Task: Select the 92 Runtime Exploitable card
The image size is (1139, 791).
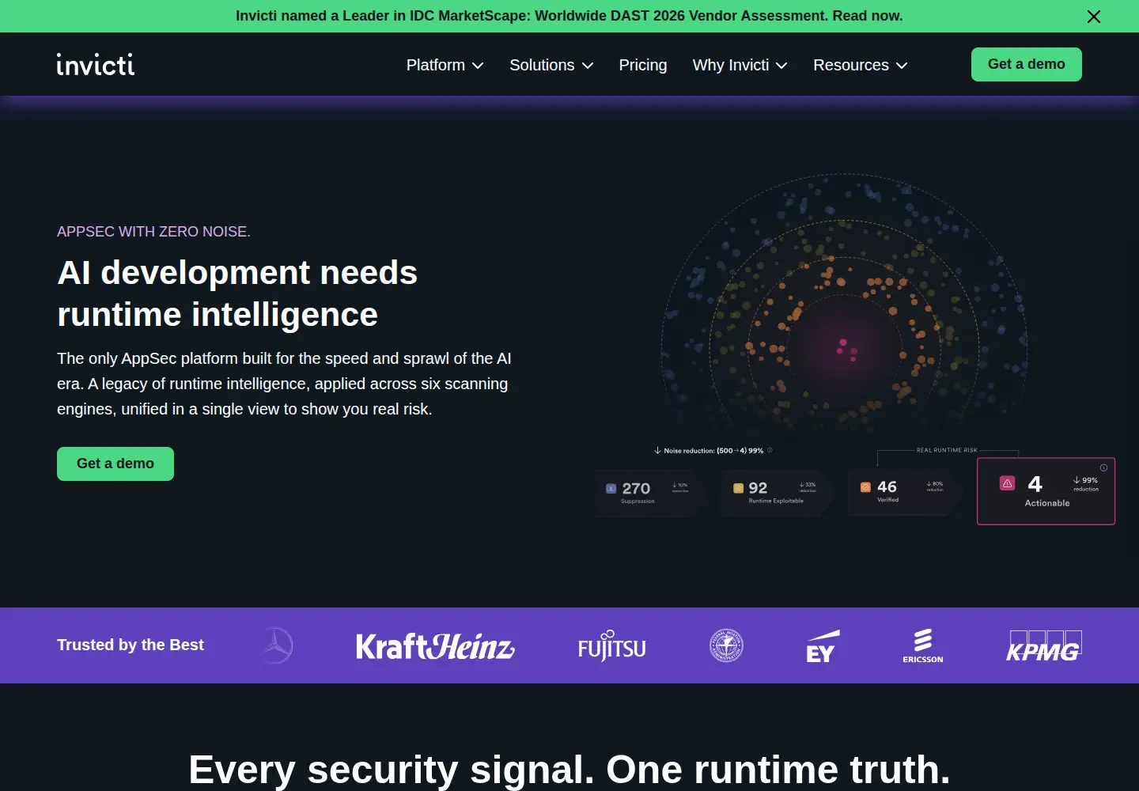Action: [x=777, y=493]
